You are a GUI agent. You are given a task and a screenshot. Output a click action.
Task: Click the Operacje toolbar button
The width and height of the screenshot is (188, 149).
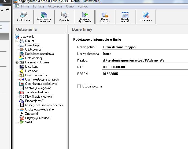pos(64,17)
